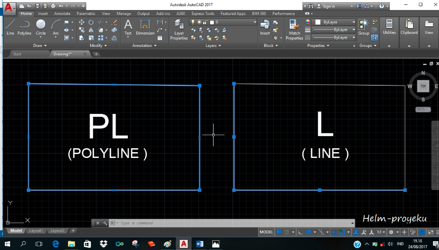
Task: Click the TOP face of ViewCube
Action: [423, 86]
